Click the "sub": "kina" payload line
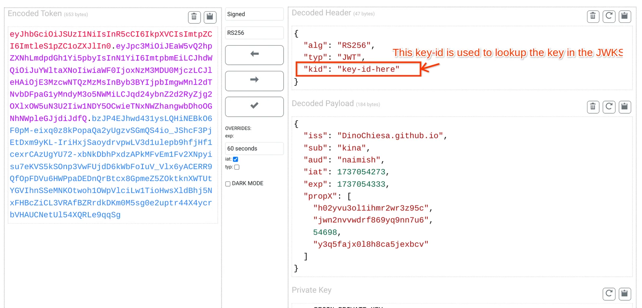Image resolution: width=642 pixels, height=308 pixels. pos(337,148)
